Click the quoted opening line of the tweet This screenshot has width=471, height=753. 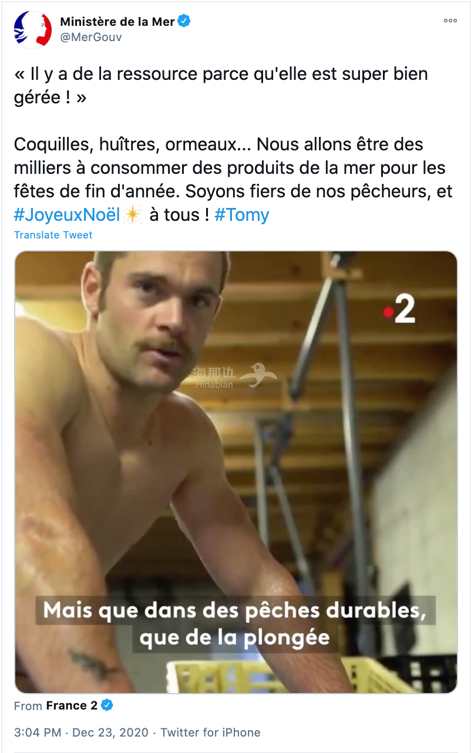pyautogui.click(x=221, y=86)
